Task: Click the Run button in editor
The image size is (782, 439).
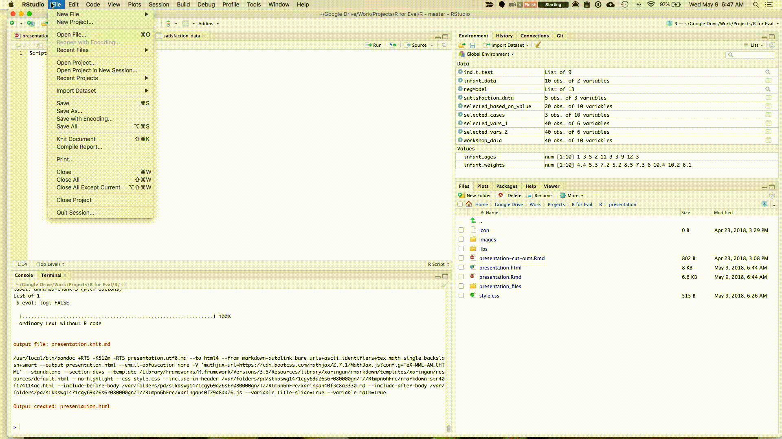Action: [373, 45]
